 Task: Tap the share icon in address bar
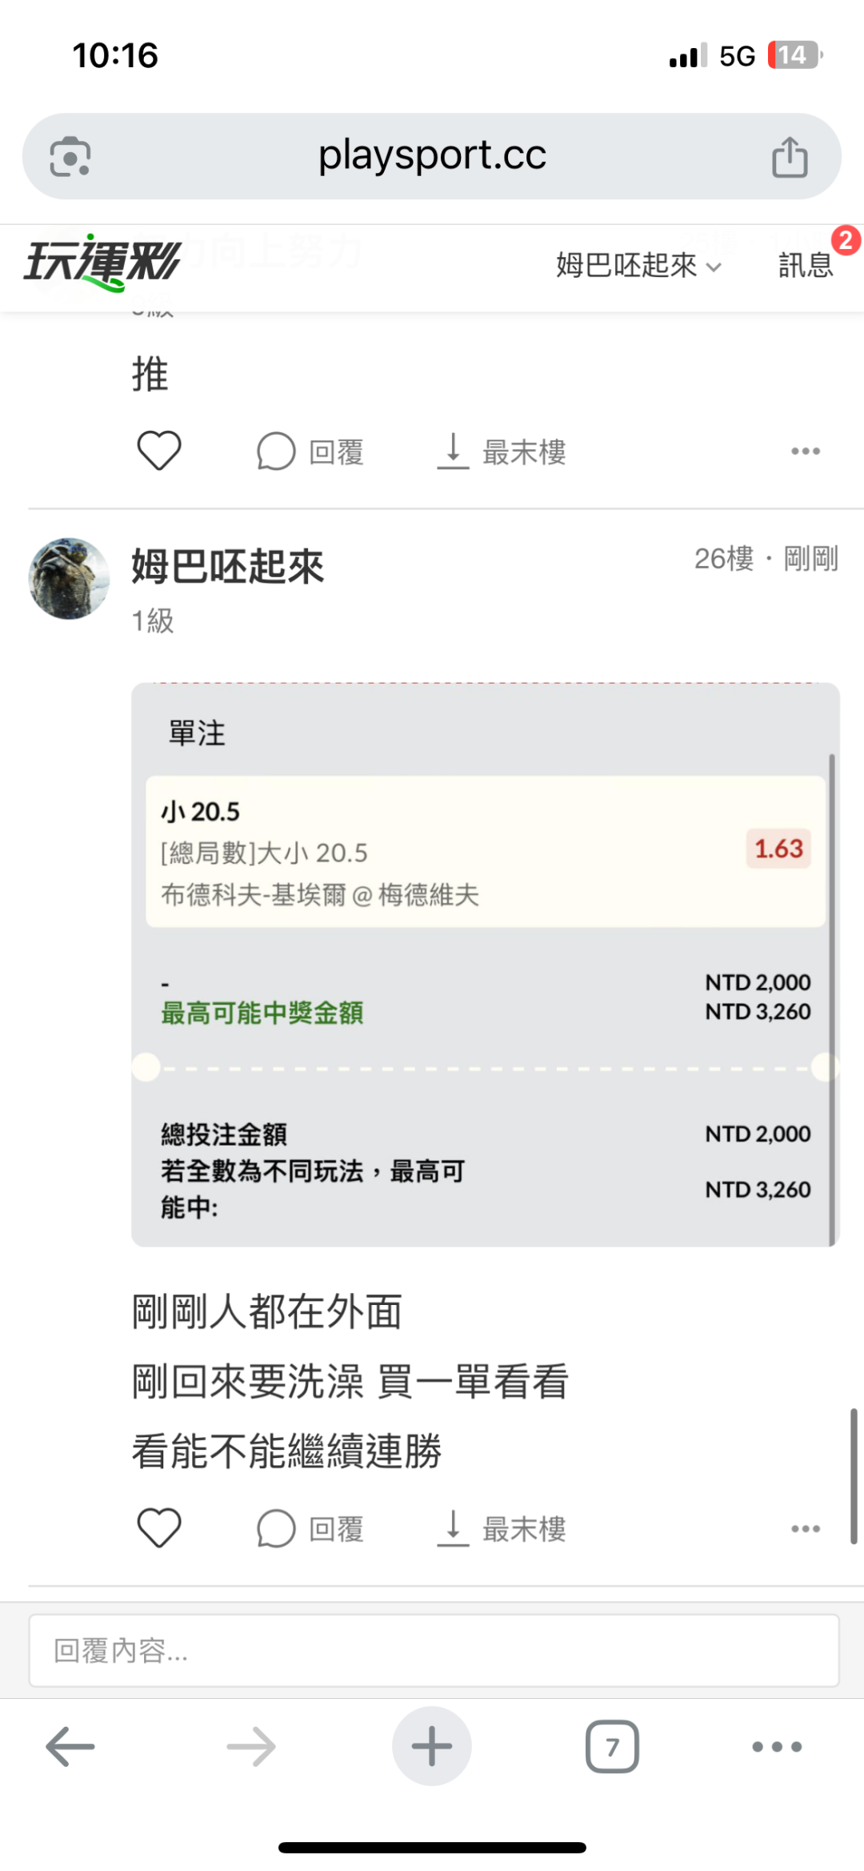click(790, 157)
